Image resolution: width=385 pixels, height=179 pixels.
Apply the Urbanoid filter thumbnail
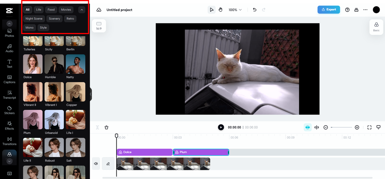pyautogui.click(x=54, y=120)
